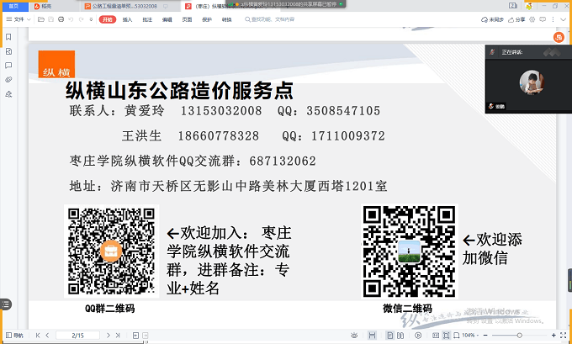
Task: Click the 分享 share button
Action: (x=516, y=19)
